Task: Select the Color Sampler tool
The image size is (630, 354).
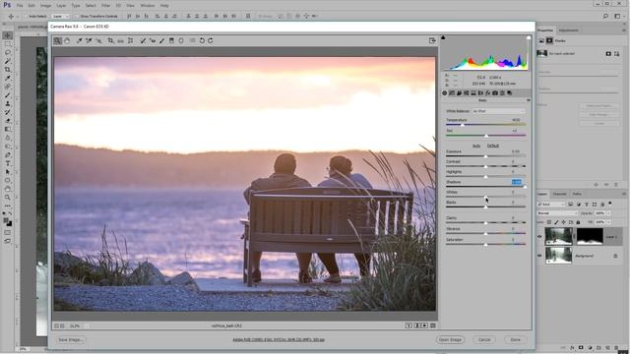Action: click(x=89, y=40)
